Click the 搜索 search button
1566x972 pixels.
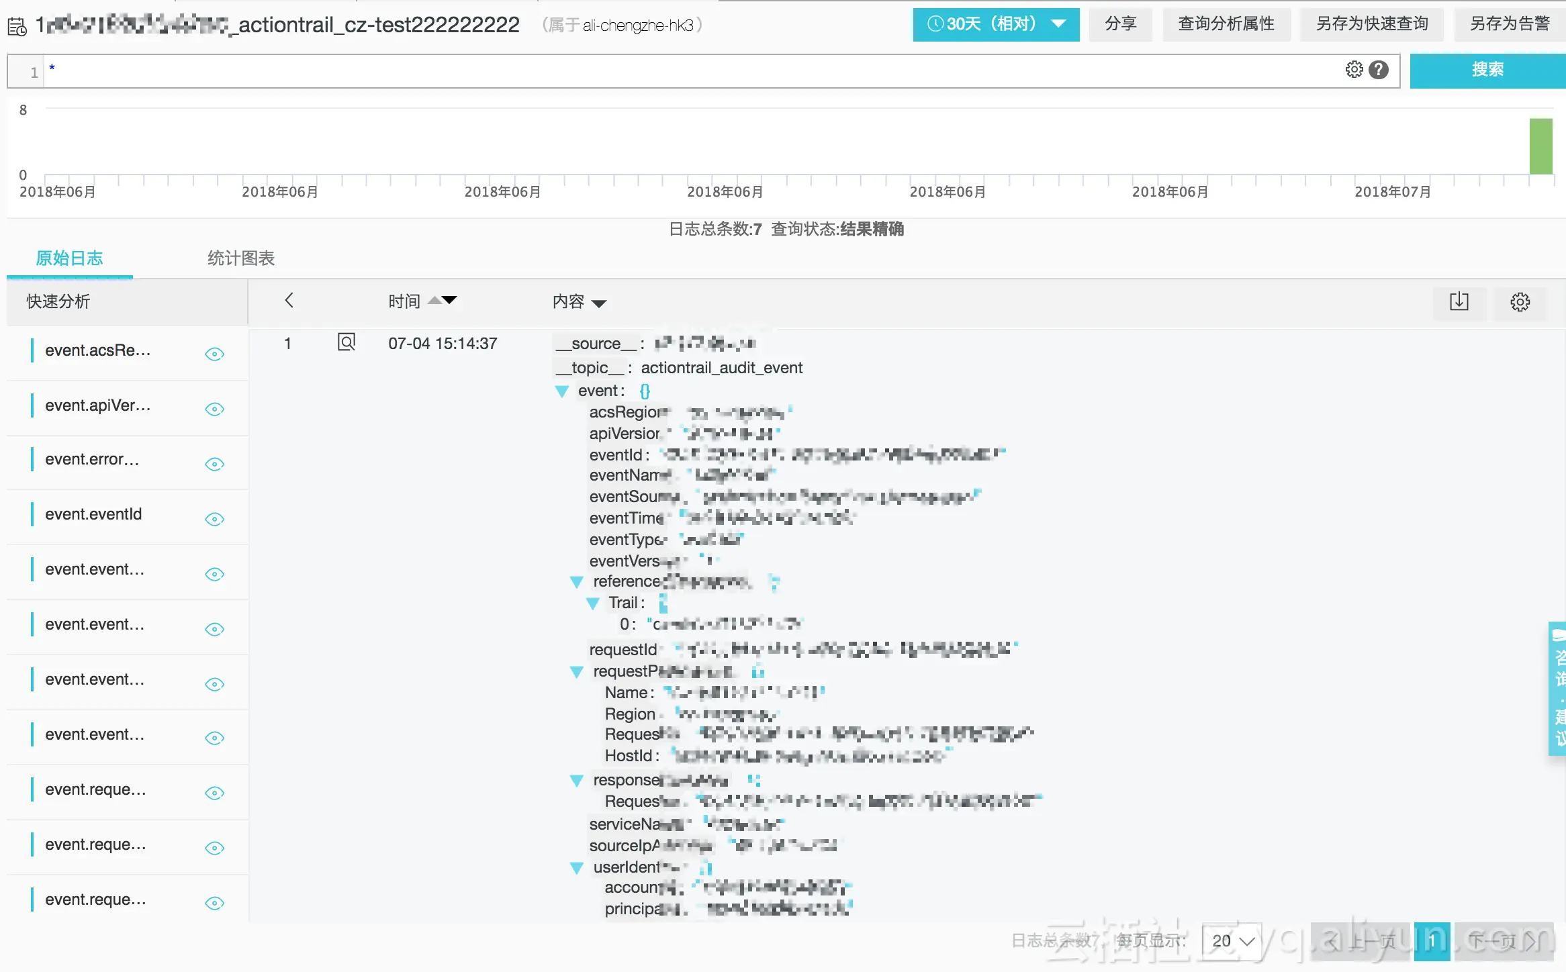(1487, 70)
